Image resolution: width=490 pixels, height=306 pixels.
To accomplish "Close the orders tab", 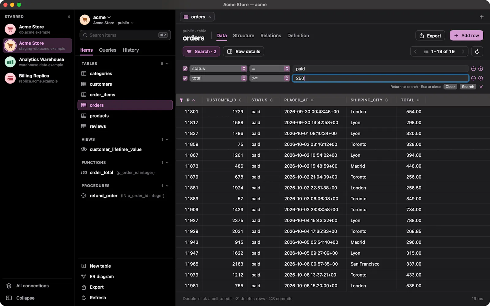I will (x=210, y=17).
